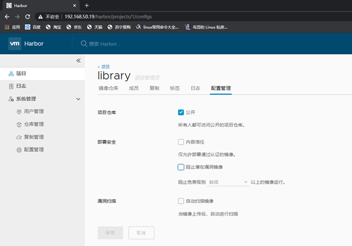Click the 公开 checkbox label text
352x246 pixels.
click(x=190, y=113)
